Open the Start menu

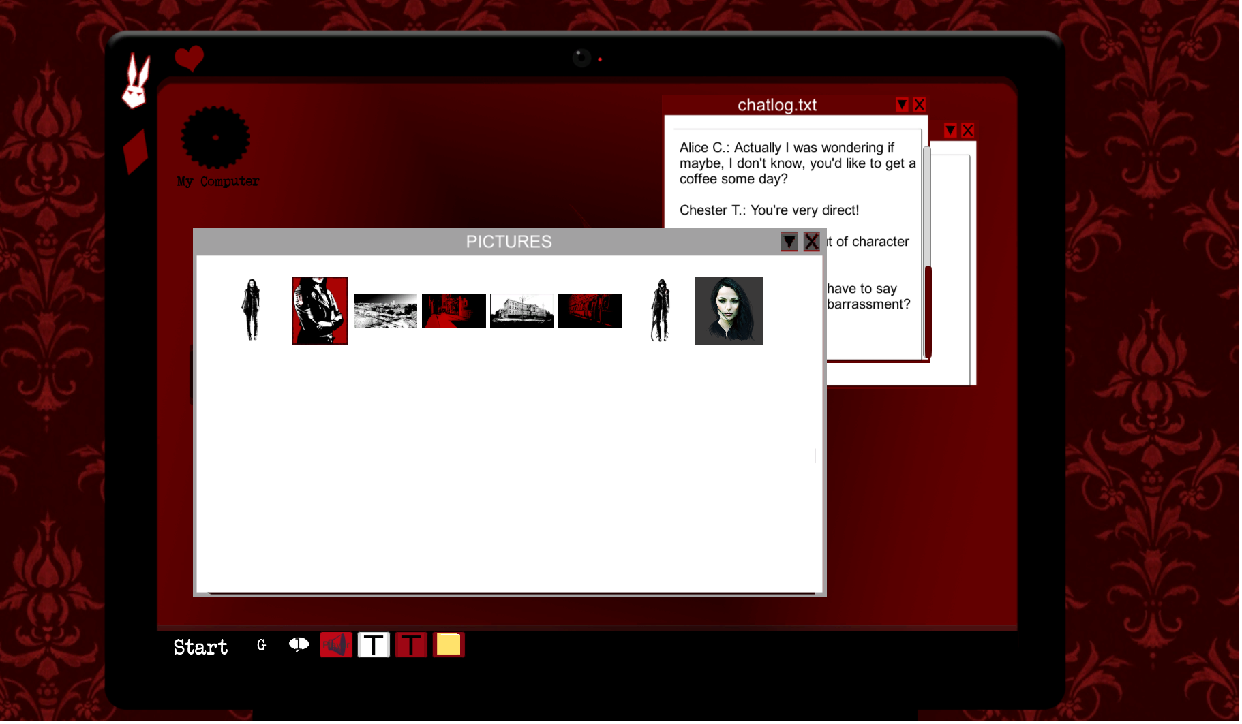200,646
